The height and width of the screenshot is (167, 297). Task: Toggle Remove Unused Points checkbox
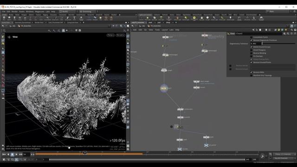252,62
